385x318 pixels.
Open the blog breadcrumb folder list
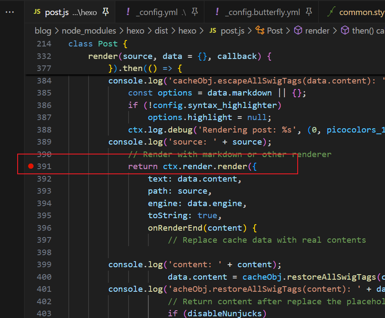click(43, 31)
